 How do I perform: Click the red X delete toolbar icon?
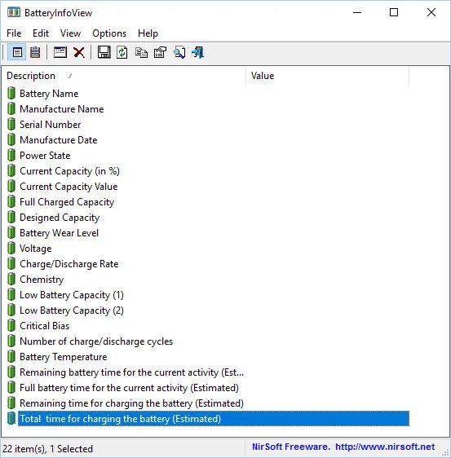tap(79, 53)
